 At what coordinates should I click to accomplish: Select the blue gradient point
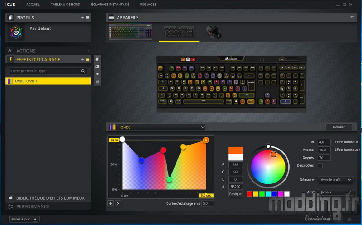pos(142,160)
